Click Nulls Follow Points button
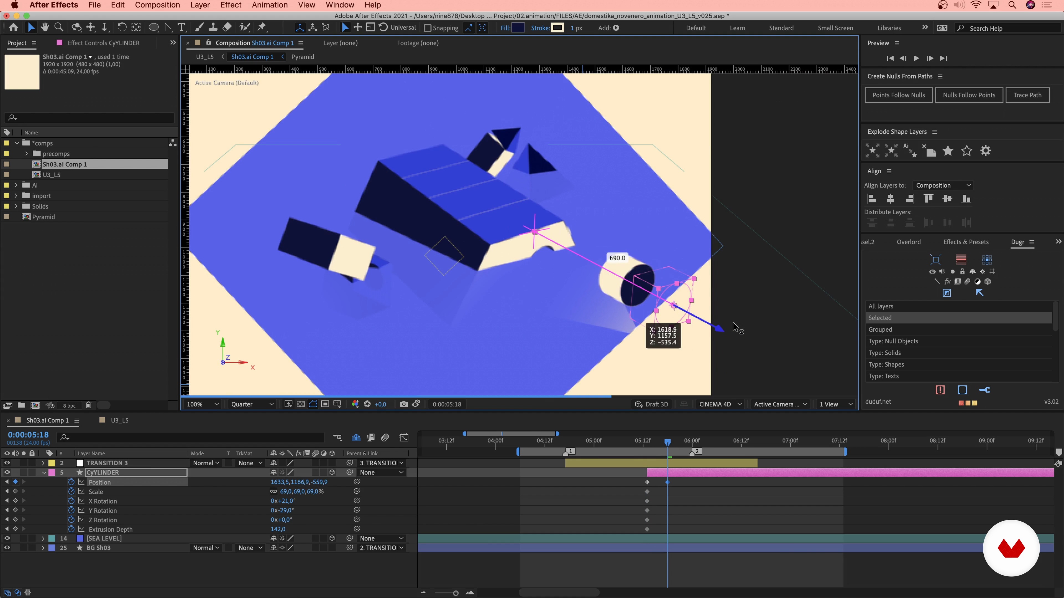 [969, 95]
